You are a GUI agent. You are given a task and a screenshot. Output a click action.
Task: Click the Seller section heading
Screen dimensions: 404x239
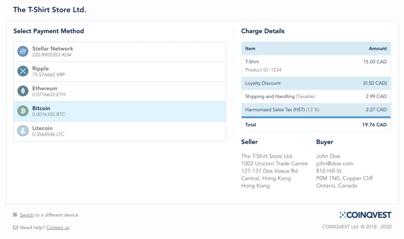coord(249,142)
